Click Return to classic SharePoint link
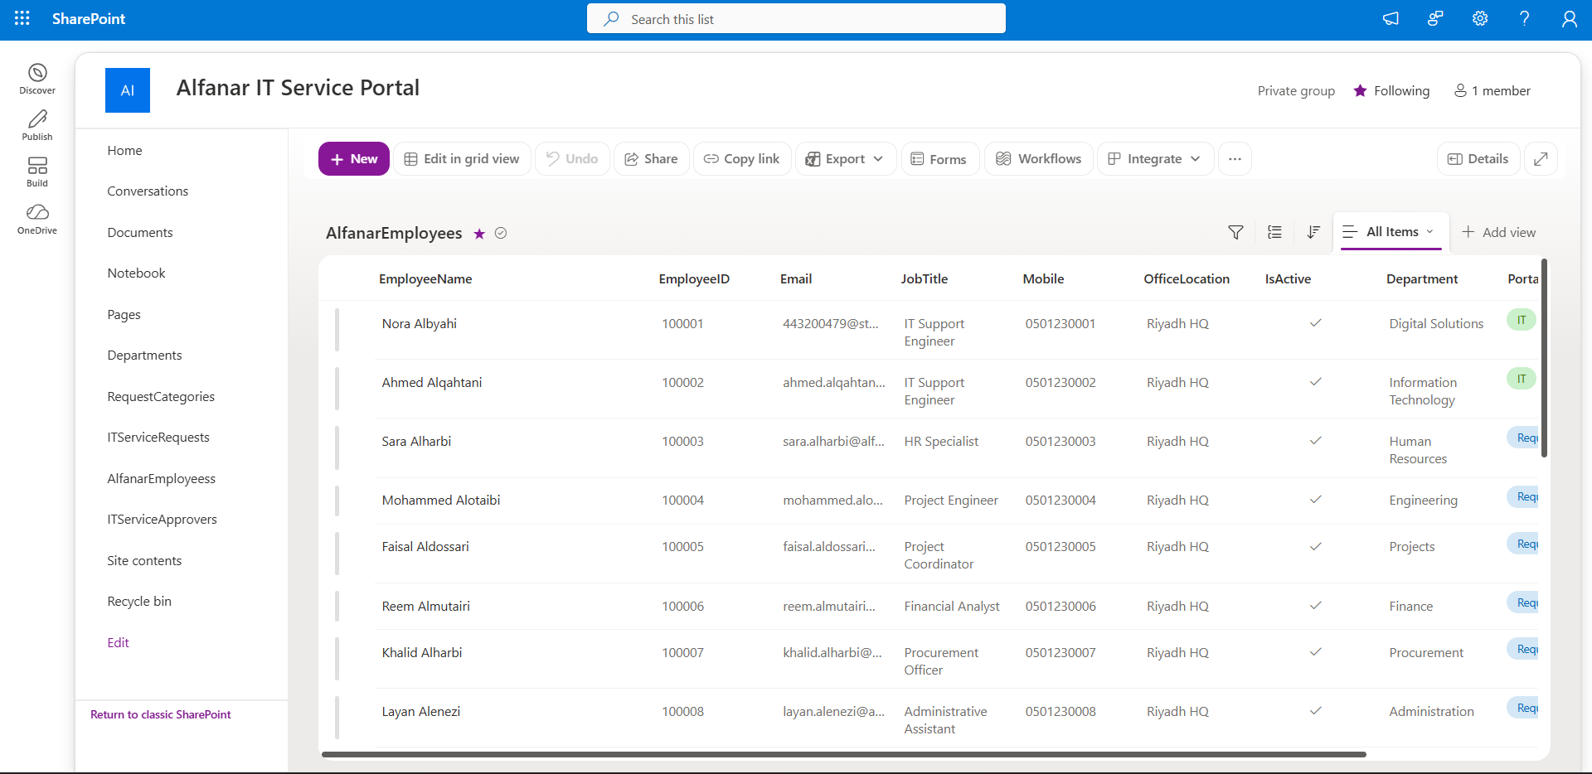Image resolution: width=1592 pixels, height=774 pixels. point(160,714)
